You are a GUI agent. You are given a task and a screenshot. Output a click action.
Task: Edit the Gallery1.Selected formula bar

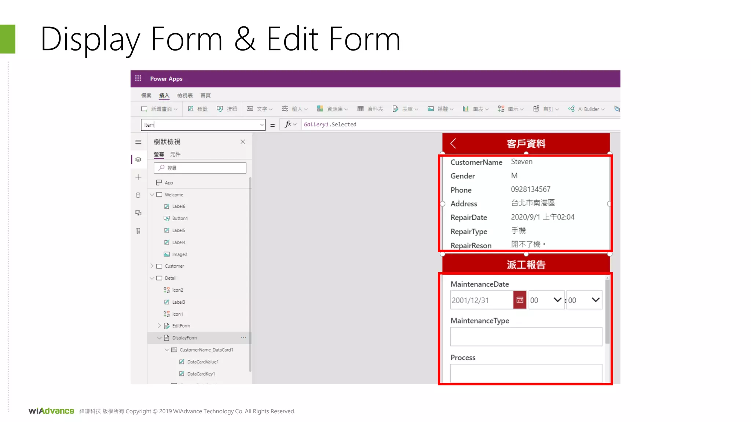pyautogui.click(x=461, y=125)
